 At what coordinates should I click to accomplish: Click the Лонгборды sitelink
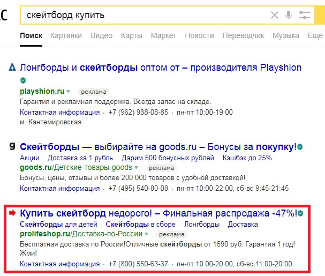pyautogui.click(x=202, y=225)
